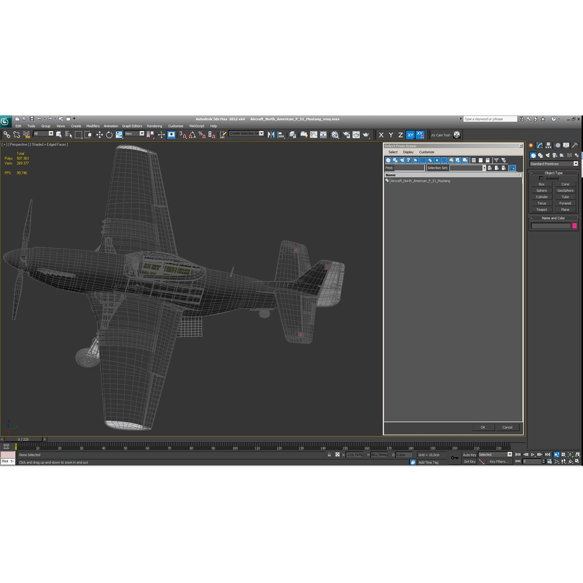Pick the Rectangular Selection Region tool
This screenshot has height=583, width=583.
[x=78, y=134]
